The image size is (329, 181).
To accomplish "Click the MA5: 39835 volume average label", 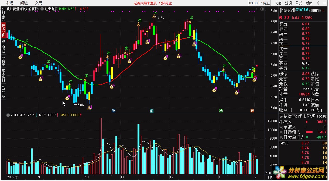I will 47,115.
